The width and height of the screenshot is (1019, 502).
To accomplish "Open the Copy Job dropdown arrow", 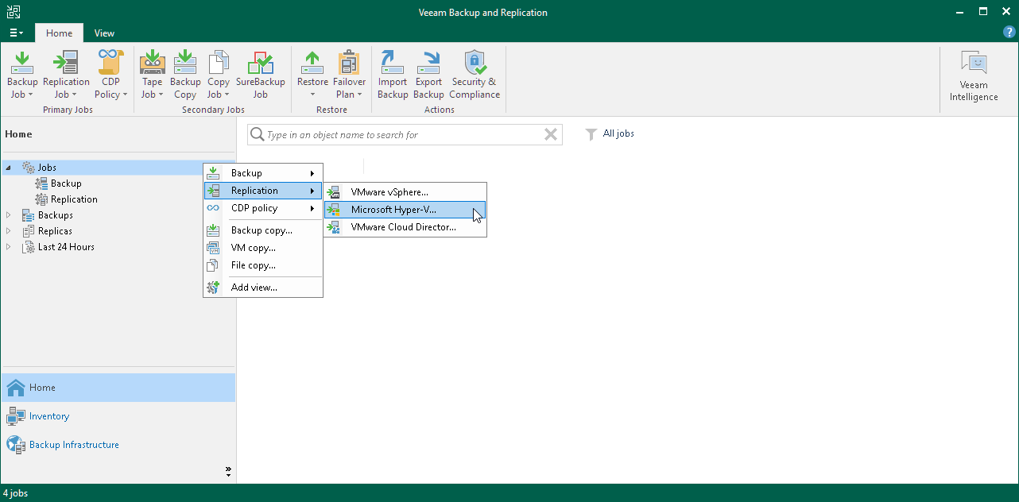I will pyautogui.click(x=227, y=95).
